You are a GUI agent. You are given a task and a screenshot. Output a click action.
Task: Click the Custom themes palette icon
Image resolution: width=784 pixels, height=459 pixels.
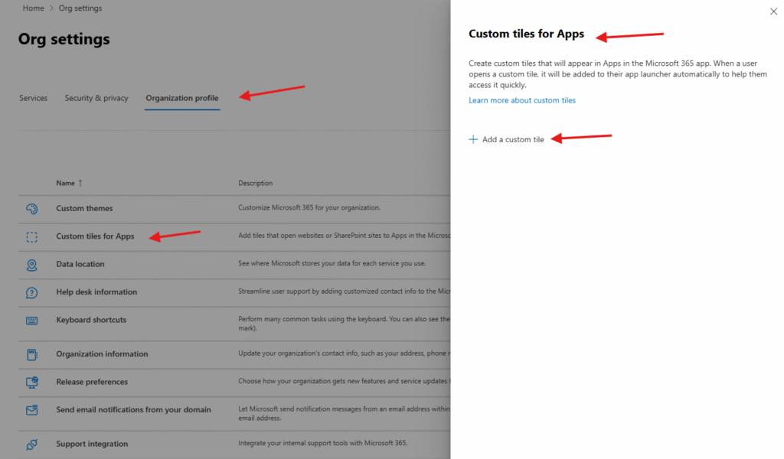click(x=32, y=209)
